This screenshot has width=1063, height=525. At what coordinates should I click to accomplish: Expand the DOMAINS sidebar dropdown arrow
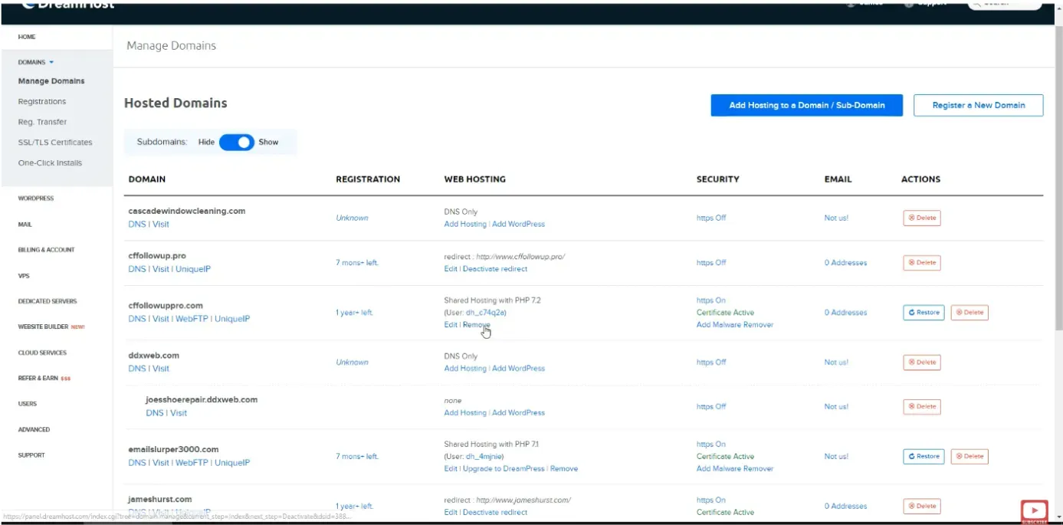51,62
